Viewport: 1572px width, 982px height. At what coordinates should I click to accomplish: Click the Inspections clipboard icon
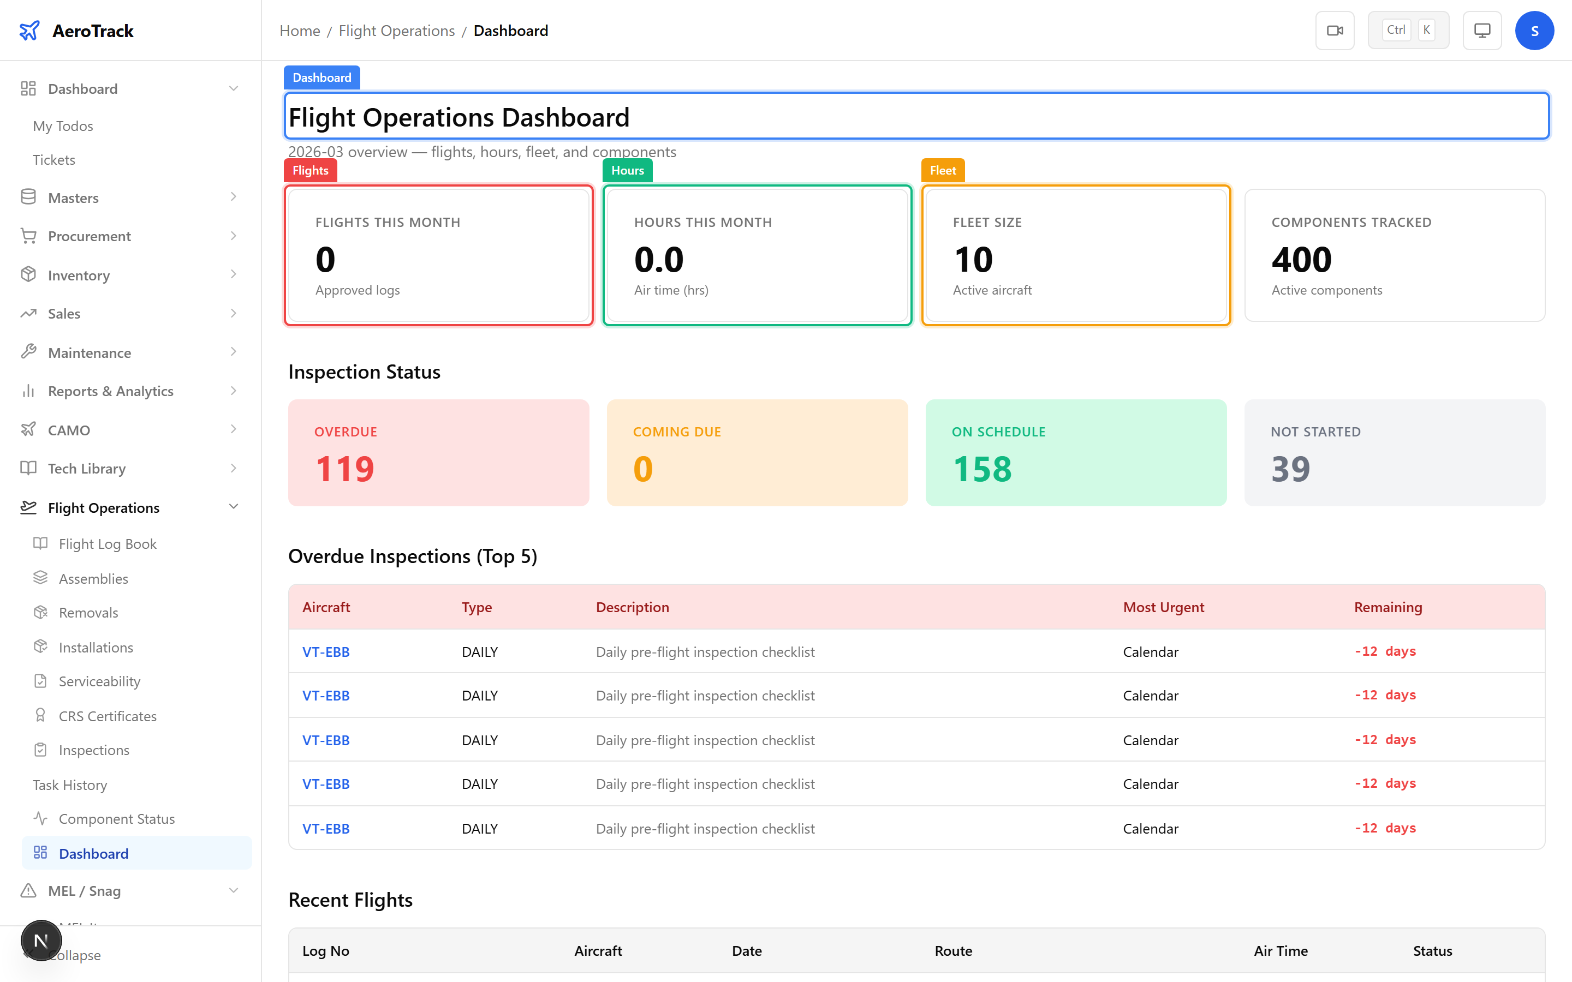pyautogui.click(x=41, y=750)
